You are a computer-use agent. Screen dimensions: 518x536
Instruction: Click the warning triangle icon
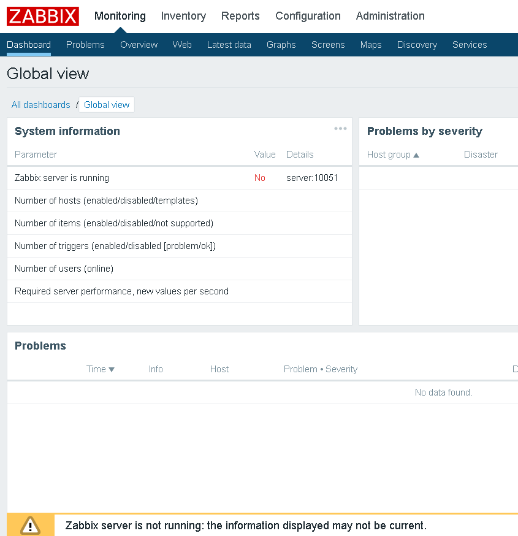click(29, 526)
